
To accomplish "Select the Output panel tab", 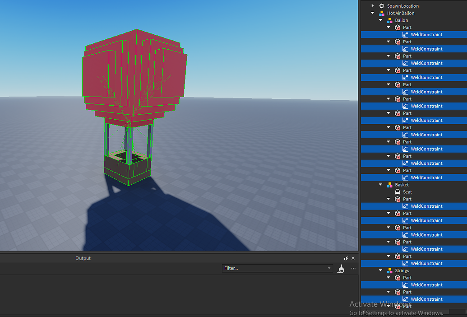I will point(83,258).
